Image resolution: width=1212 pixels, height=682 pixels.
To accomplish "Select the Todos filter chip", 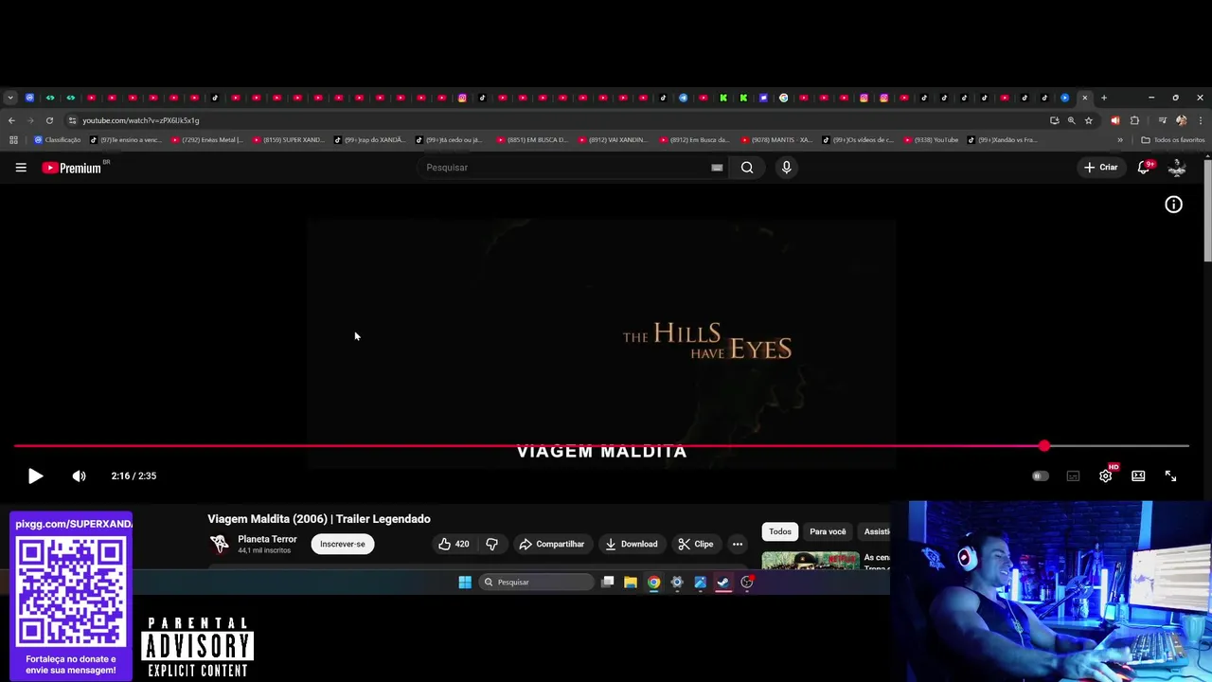I will point(780,531).
